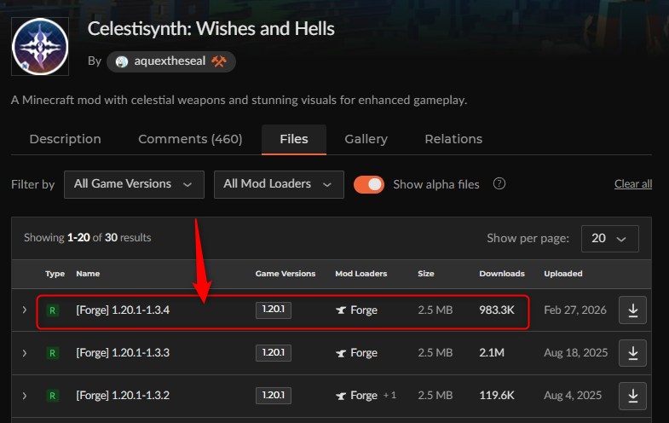
Task: Open file [Forge] 1.20.1-1.3.4
Action: 123,310
